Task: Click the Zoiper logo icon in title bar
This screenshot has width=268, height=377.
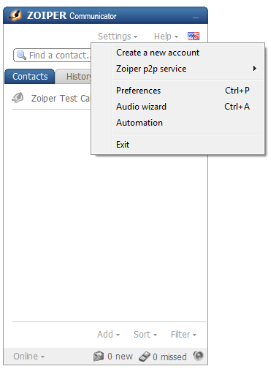Action: click(15, 15)
